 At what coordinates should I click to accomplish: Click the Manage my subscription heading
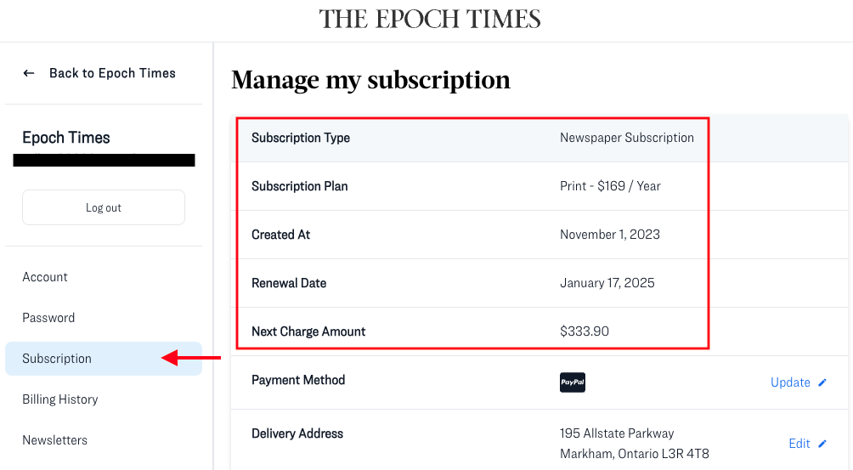click(x=370, y=80)
